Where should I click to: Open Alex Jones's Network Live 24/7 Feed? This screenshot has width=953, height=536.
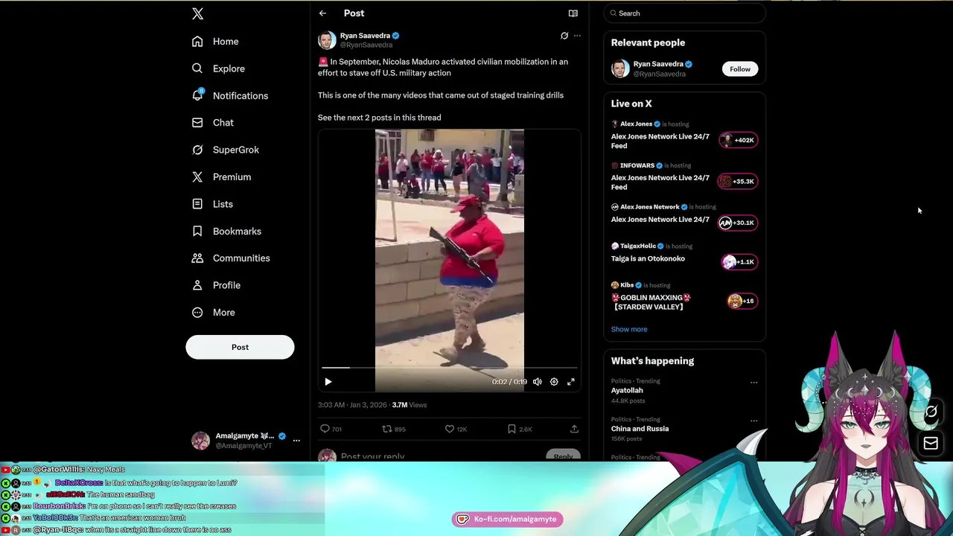pyautogui.click(x=660, y=141)
